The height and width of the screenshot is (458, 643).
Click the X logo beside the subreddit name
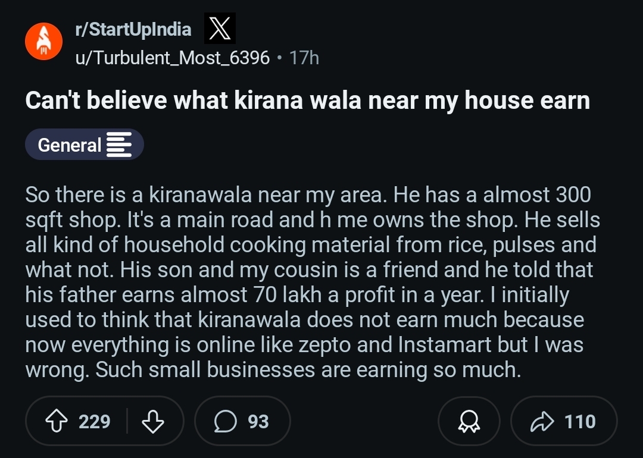(x=220, y=30)
